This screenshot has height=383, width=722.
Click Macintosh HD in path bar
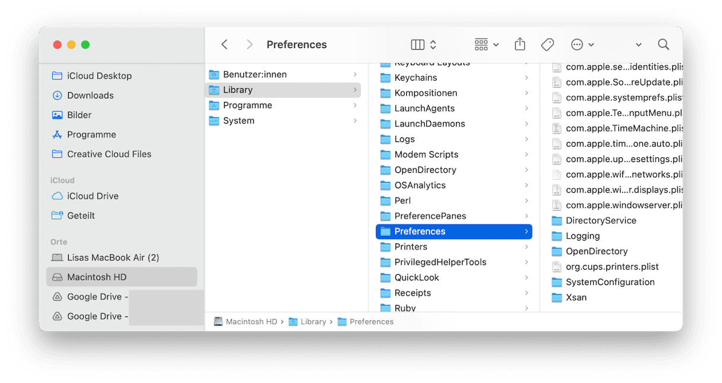coord(246,322)
